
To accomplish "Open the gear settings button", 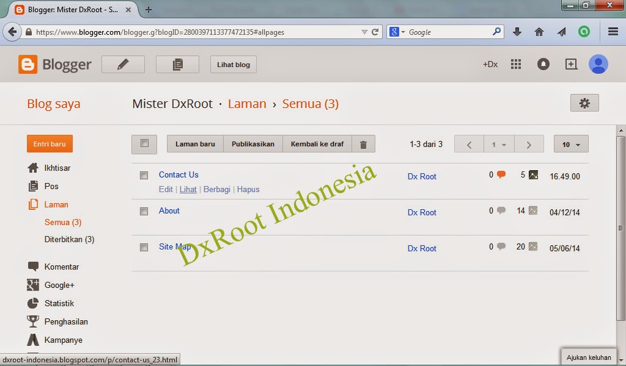I will pyautogui.click(x=584, y=103).
